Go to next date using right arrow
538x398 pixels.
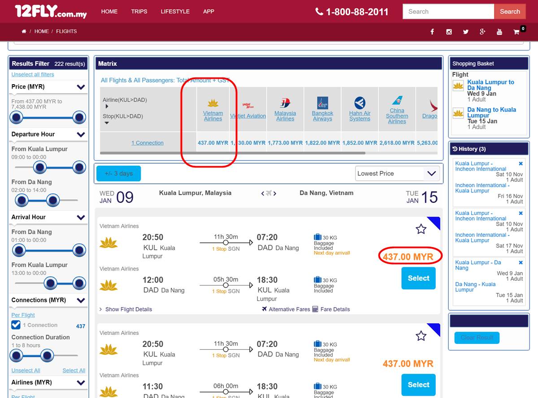pos(275,193)
